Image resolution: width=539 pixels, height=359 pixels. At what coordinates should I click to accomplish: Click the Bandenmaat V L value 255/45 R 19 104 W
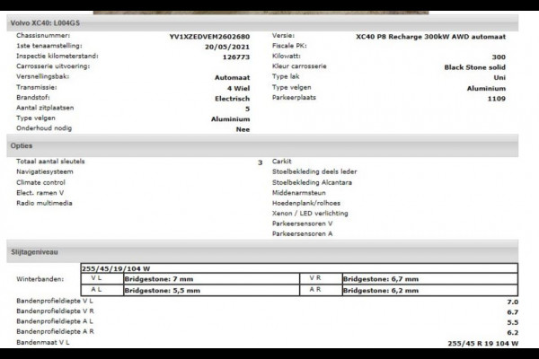(482, 343)
